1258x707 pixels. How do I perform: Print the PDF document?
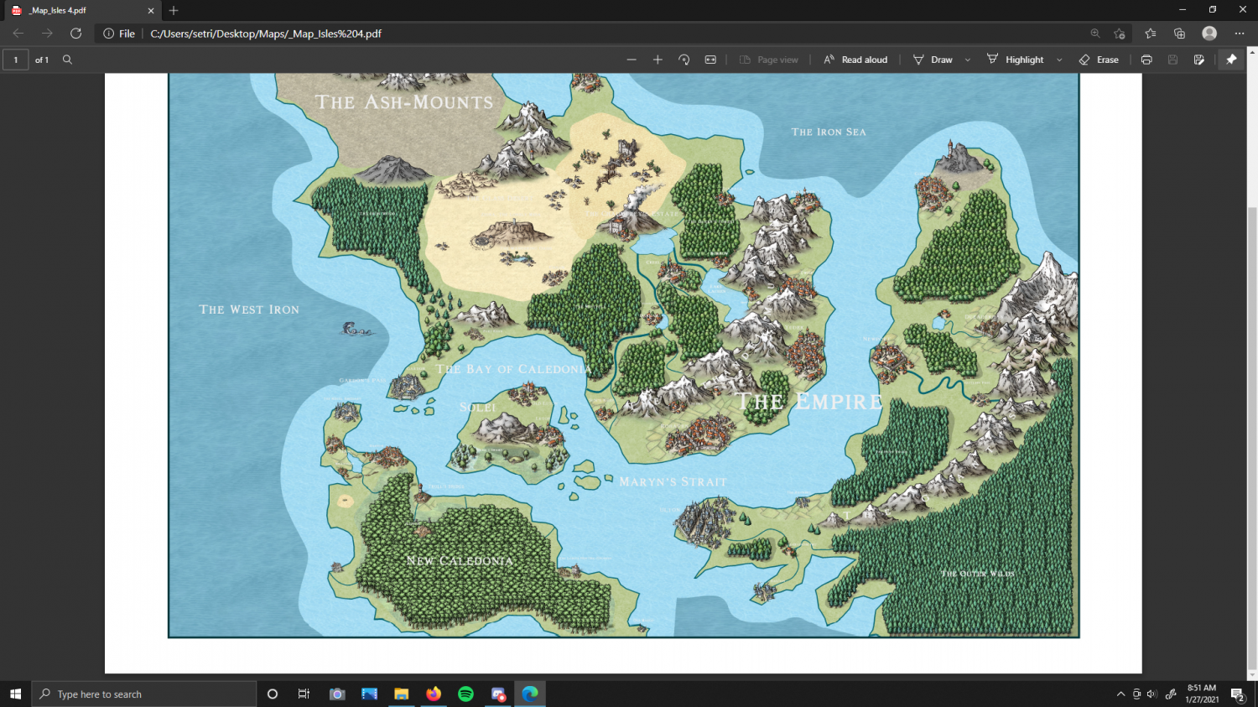[x=1146, y=60]
